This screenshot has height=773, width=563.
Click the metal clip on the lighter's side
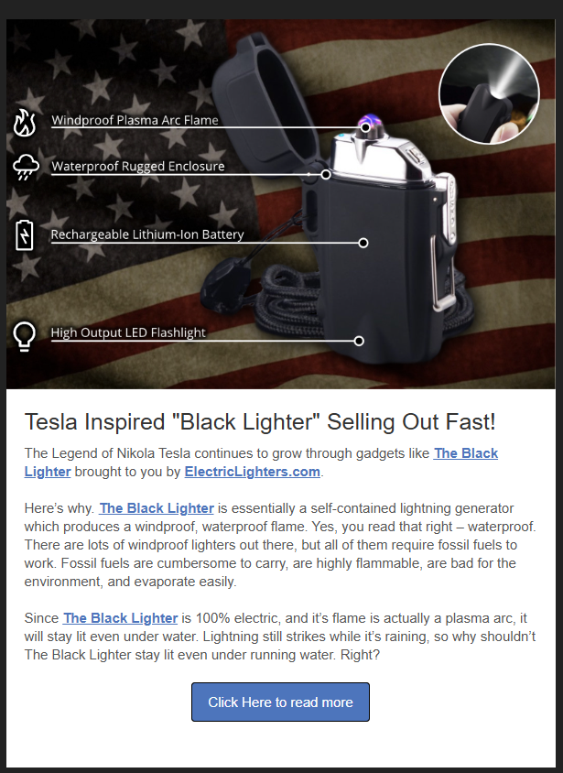point(448,247)
